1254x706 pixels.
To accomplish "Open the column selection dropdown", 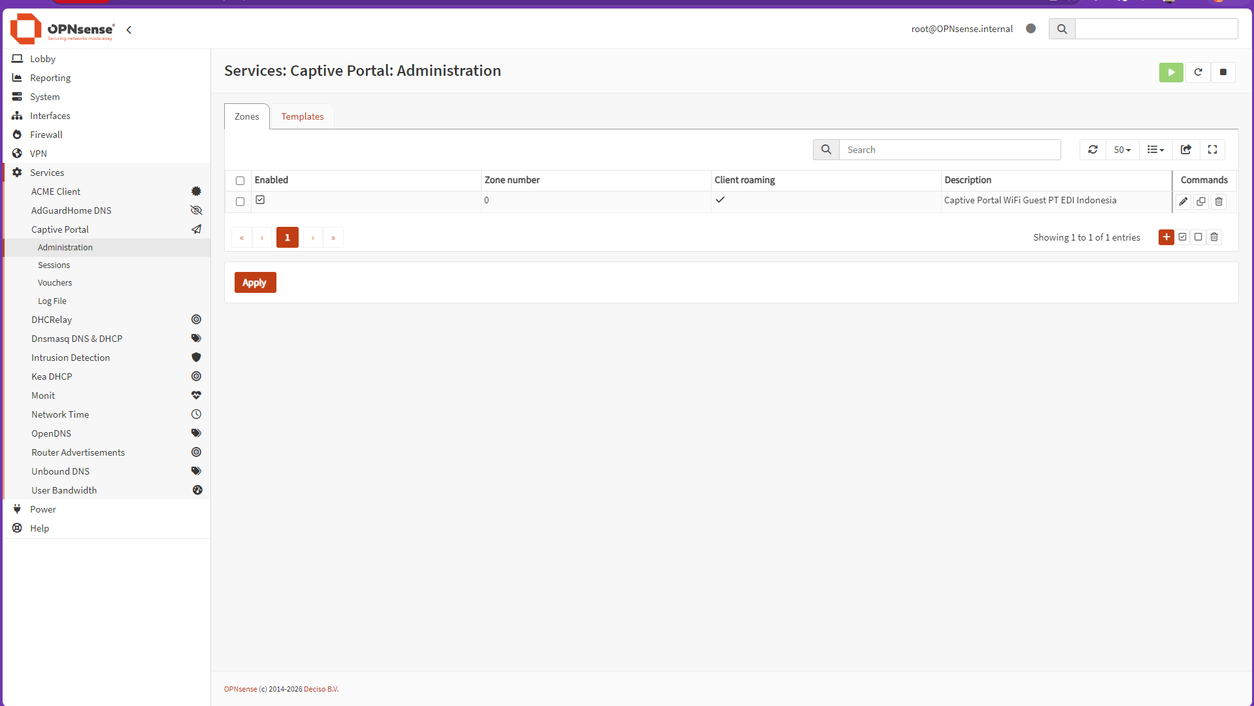I will click(1155, 150).
